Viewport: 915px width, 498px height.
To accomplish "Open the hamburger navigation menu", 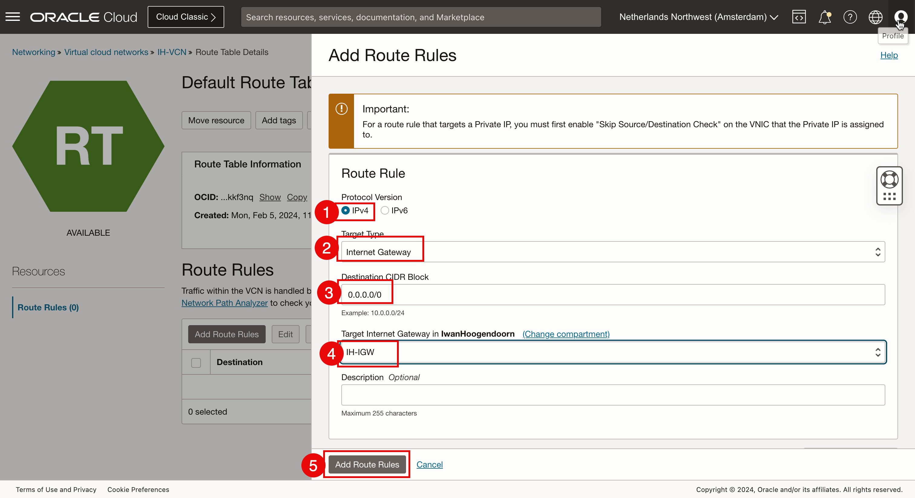I will point(13,17).
